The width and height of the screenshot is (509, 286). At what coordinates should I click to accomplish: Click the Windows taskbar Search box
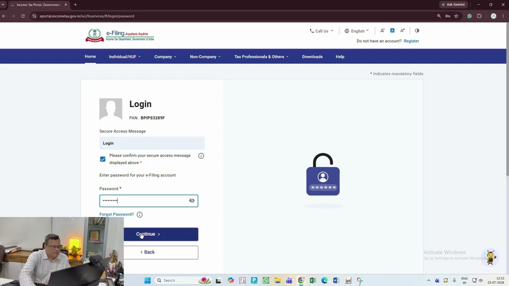click(x=183, y=280)
